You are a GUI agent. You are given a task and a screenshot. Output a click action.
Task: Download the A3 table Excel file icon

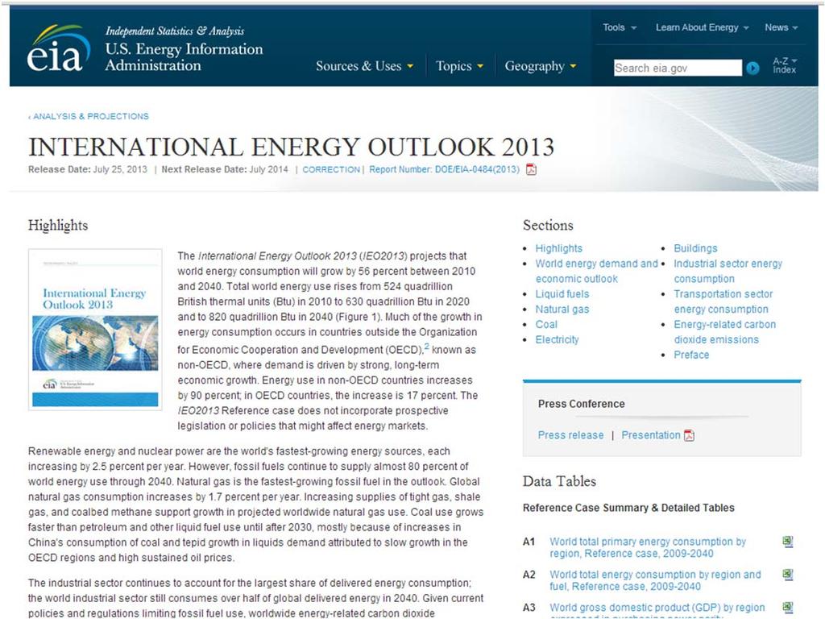coord(788,608)
